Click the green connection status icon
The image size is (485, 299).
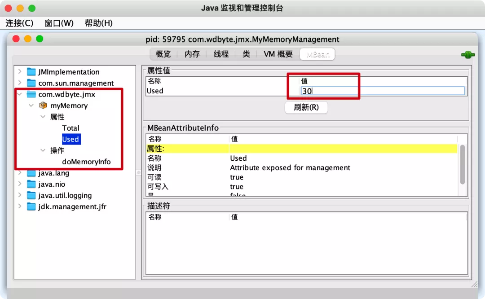[467, 55]
